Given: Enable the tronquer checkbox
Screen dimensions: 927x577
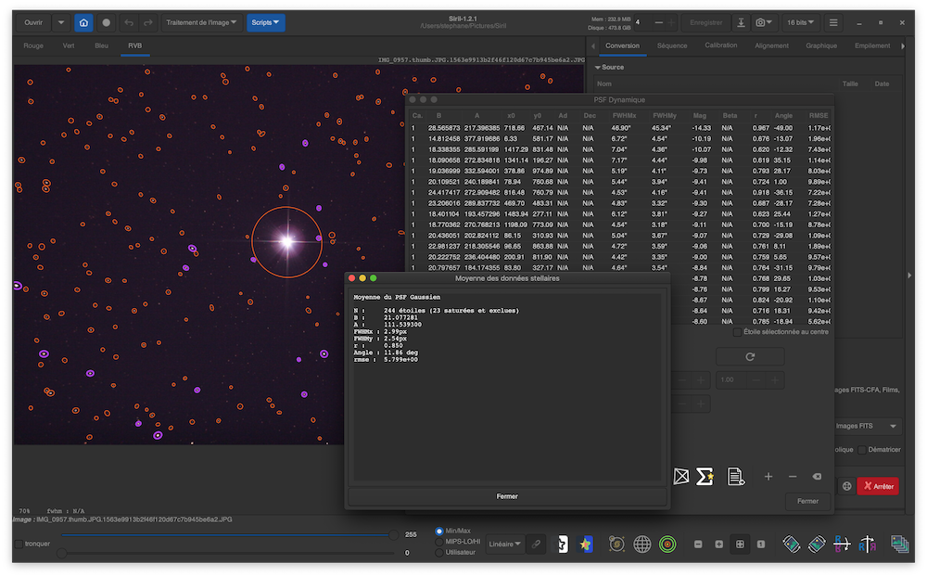Looking at the screenshot, I should [19, 544].
